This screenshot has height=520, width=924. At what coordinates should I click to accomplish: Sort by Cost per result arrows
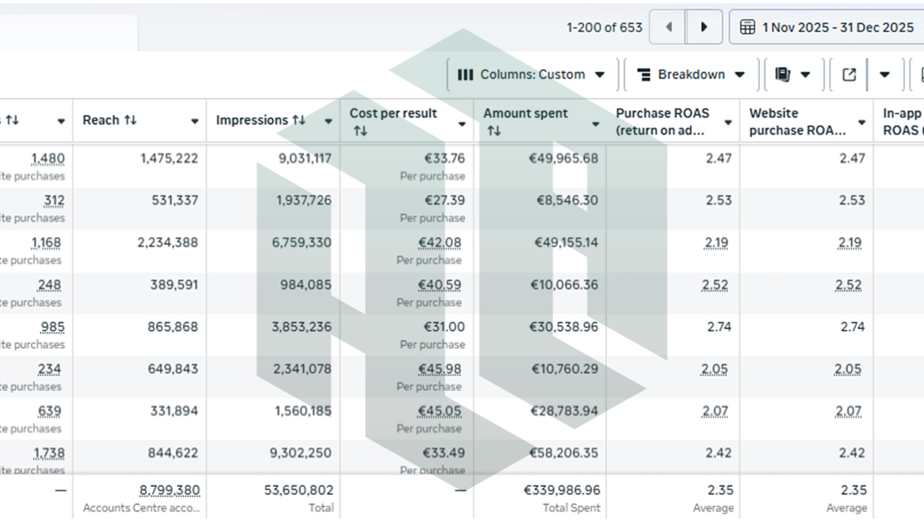[360, 130]
